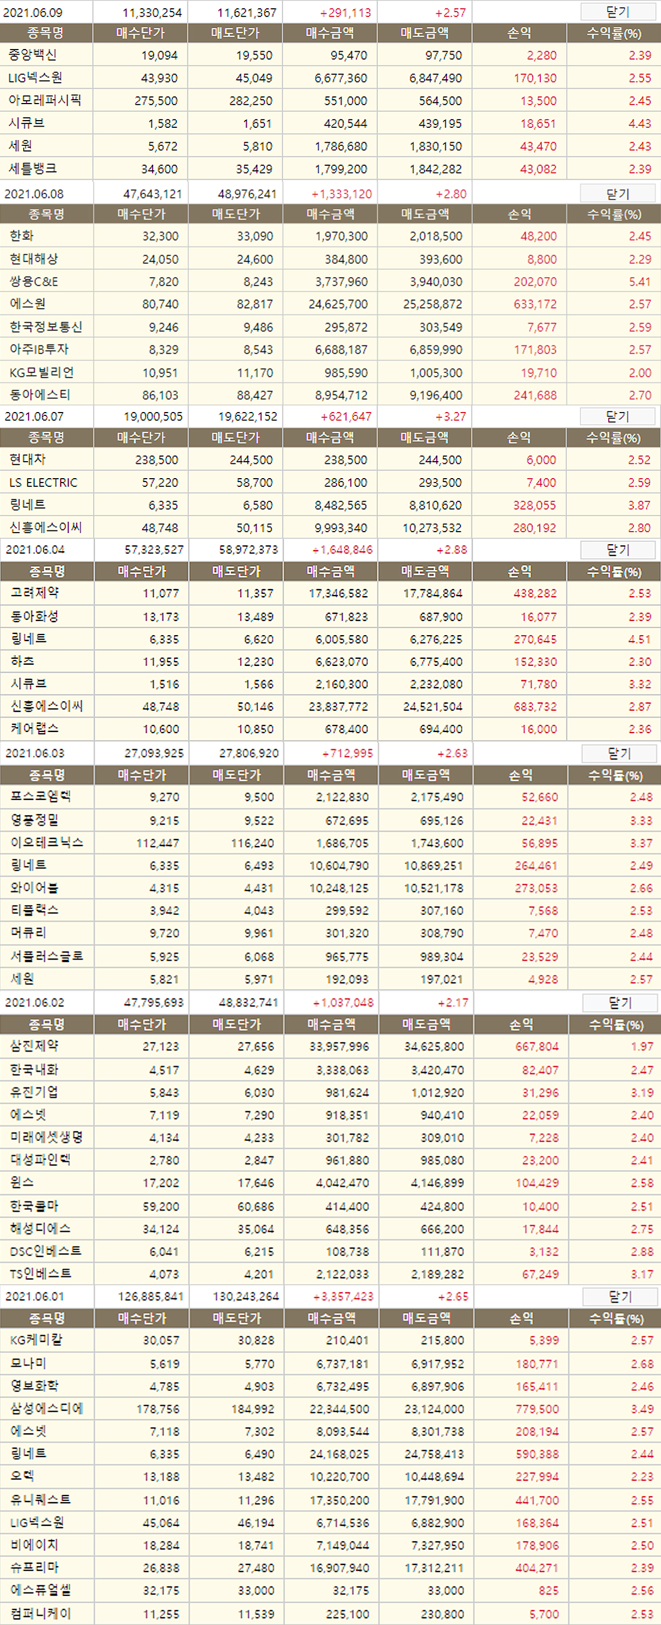Click stock name 에스퓨얼셀

40,1590
